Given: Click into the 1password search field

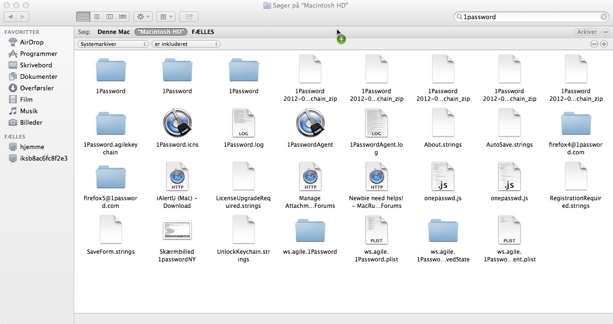Looking at the screenshot, I should [x=531, y=17].
